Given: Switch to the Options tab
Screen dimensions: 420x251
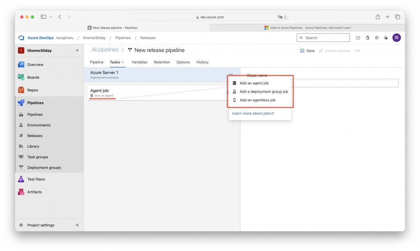Looking at the screenshot, I should tap(183, 62).
